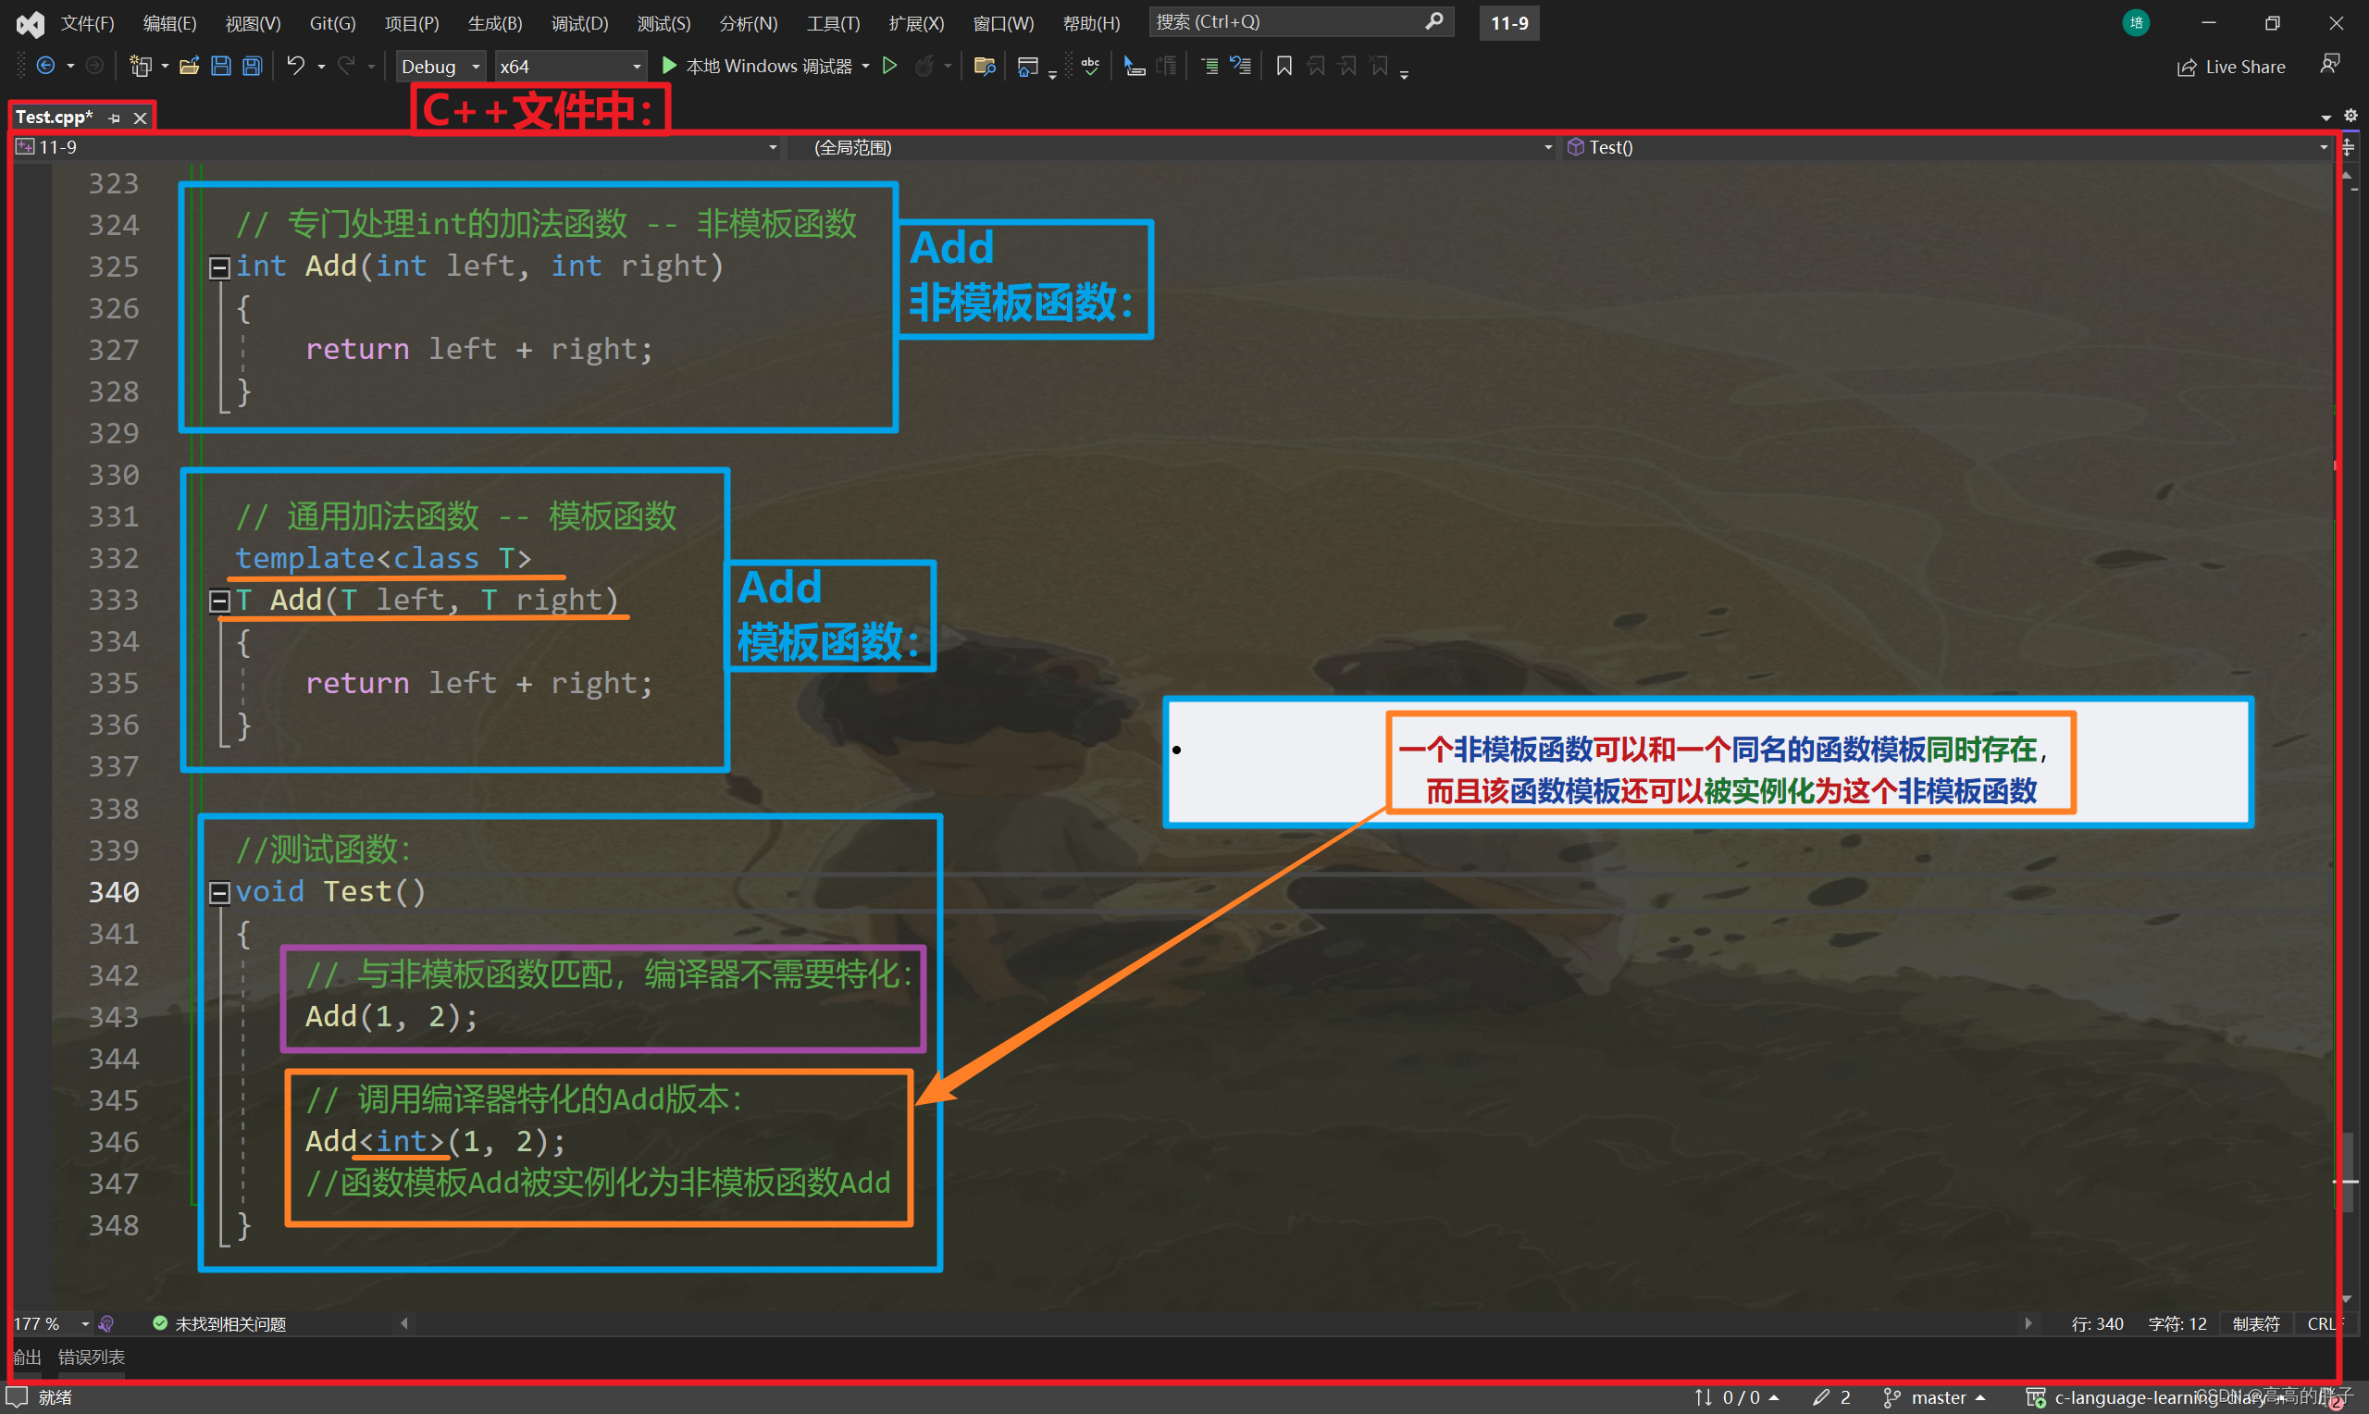
Task: Open the global scope (全局范围) dropdown
Action: [1179, 148]
